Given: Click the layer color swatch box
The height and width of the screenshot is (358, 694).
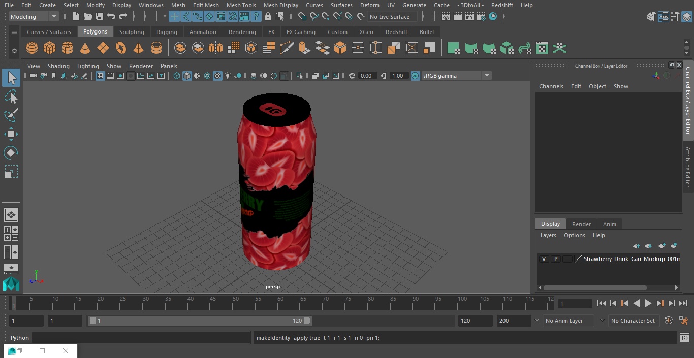Looking at the screenshot, I should click(567, 259).
